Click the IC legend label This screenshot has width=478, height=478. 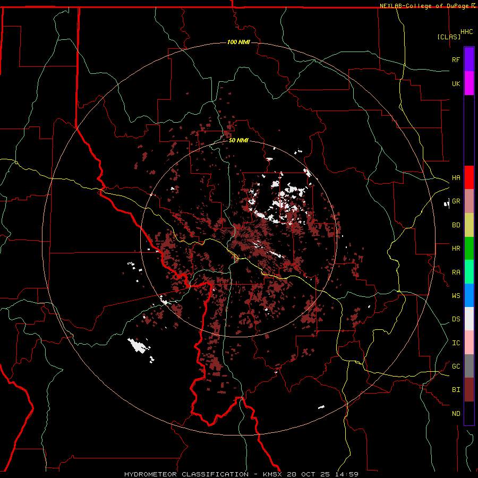(456, 343)
